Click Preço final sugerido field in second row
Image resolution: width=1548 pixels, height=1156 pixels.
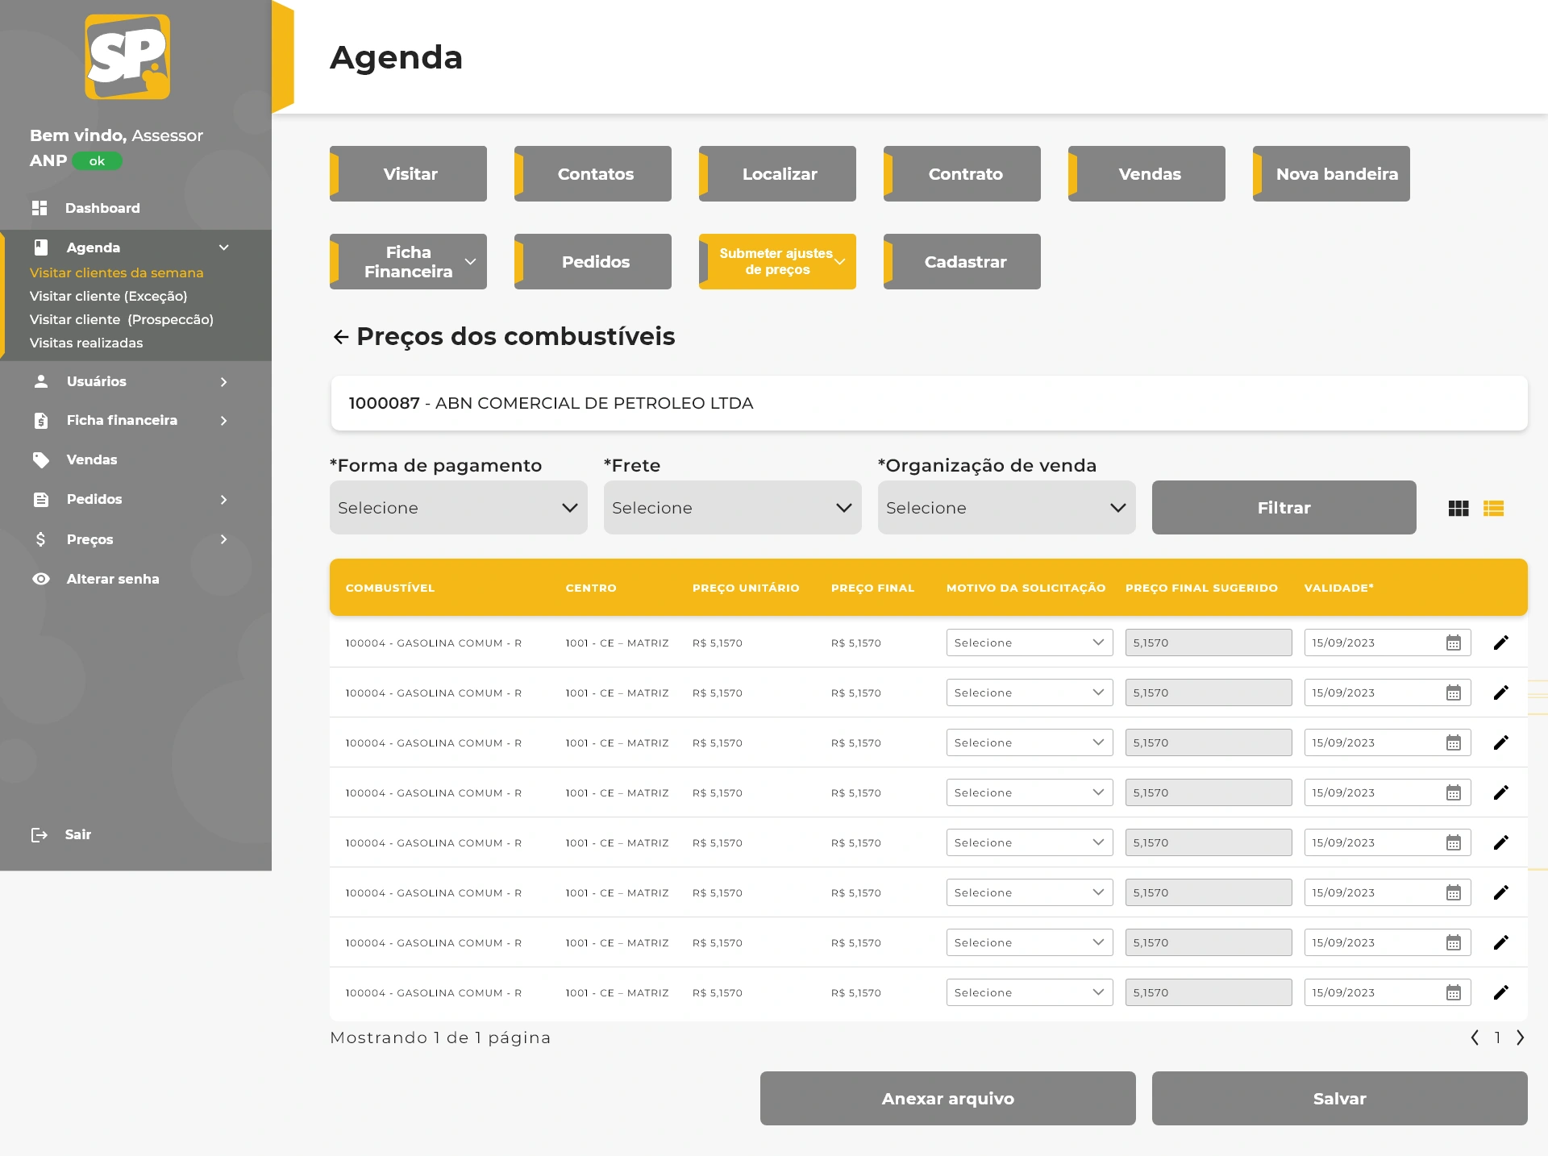(1208, 692)
